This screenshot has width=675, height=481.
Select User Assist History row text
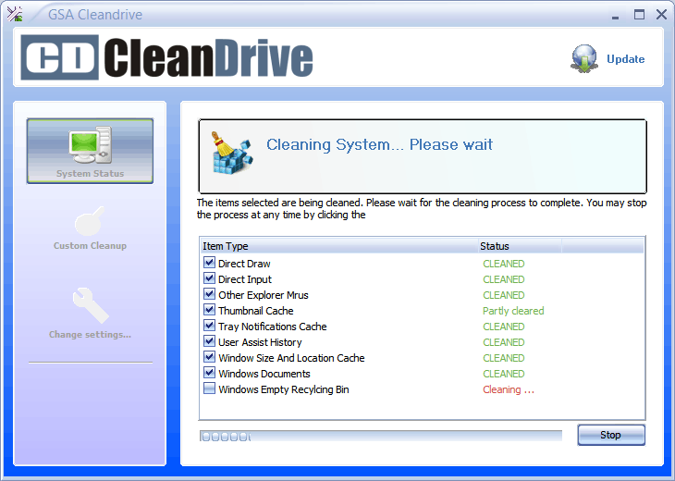(260, 342)
